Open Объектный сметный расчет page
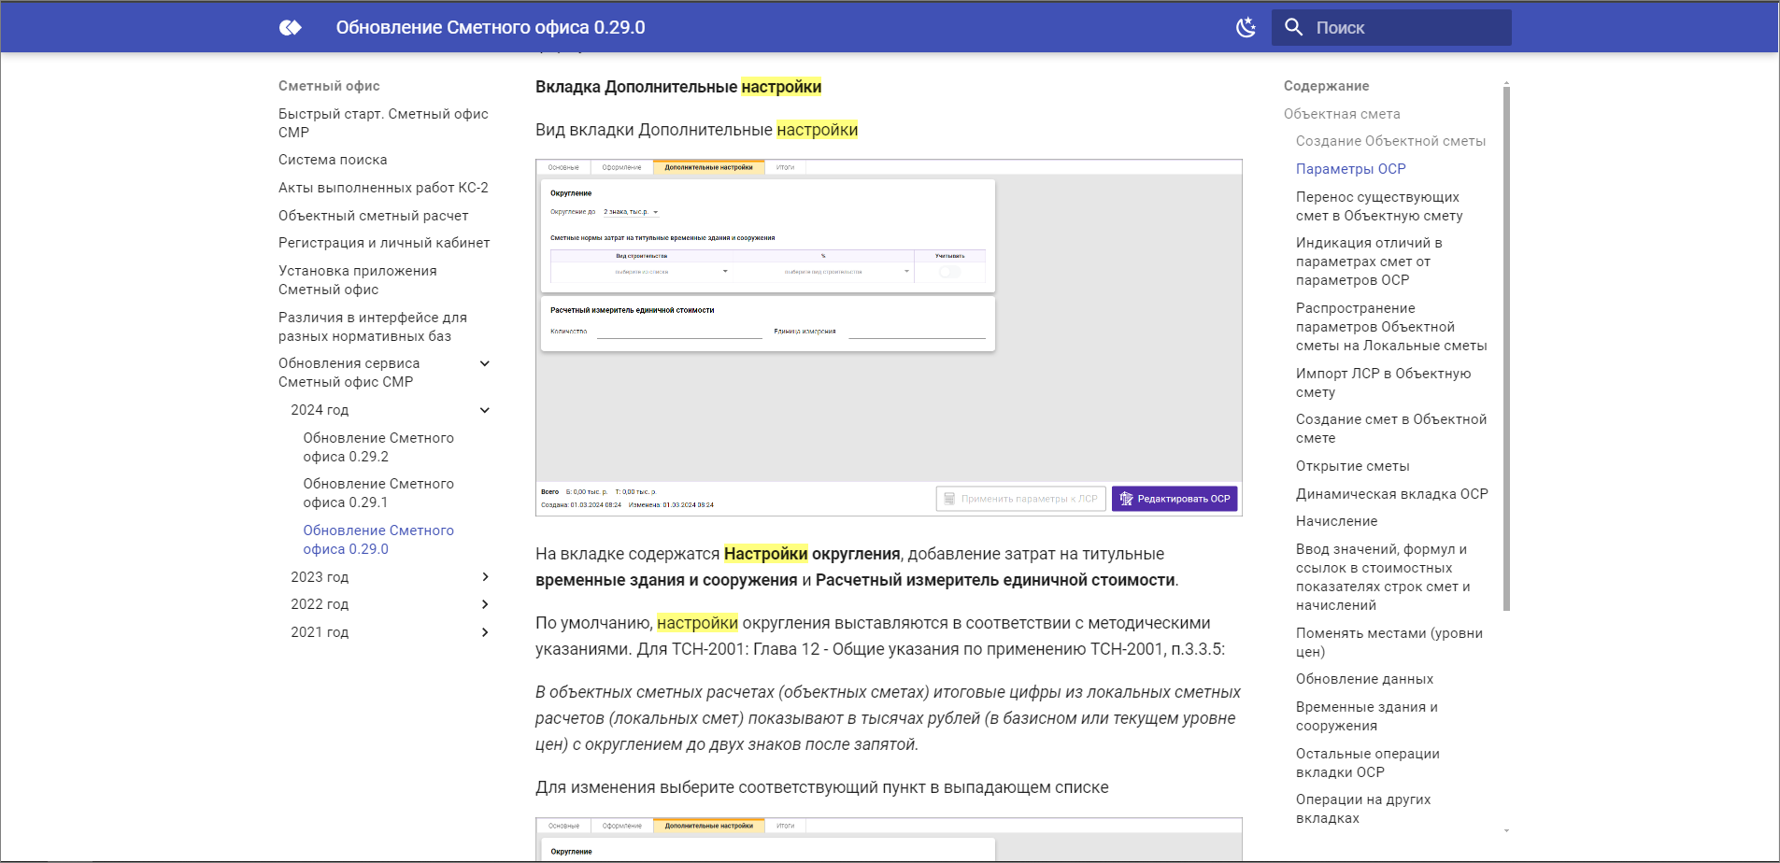This screenshot has height=863, width=1780. (x=373, y=216)
